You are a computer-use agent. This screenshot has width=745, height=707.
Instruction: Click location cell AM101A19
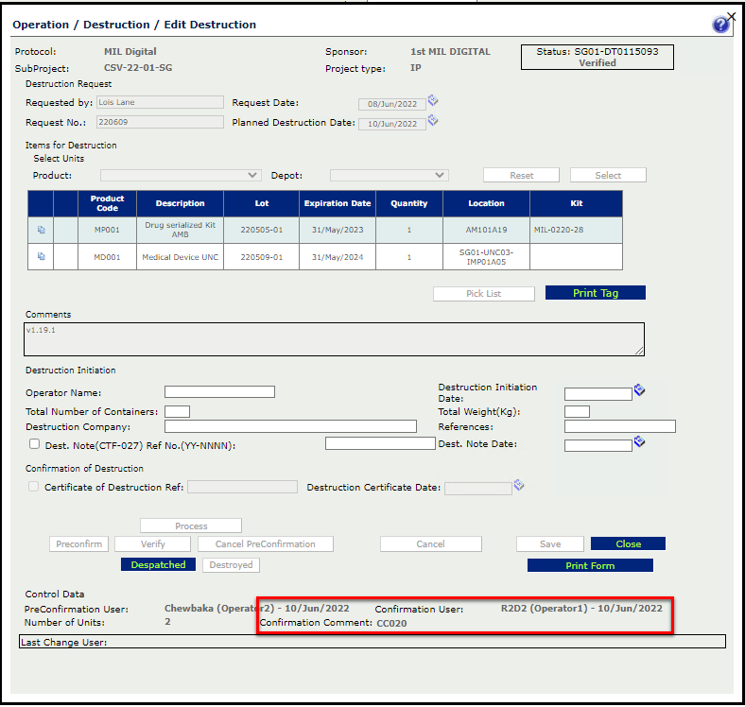coord(486,230)
